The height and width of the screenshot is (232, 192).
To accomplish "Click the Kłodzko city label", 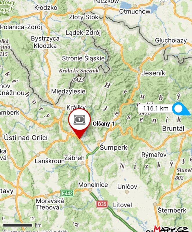I will coord(46,8).
